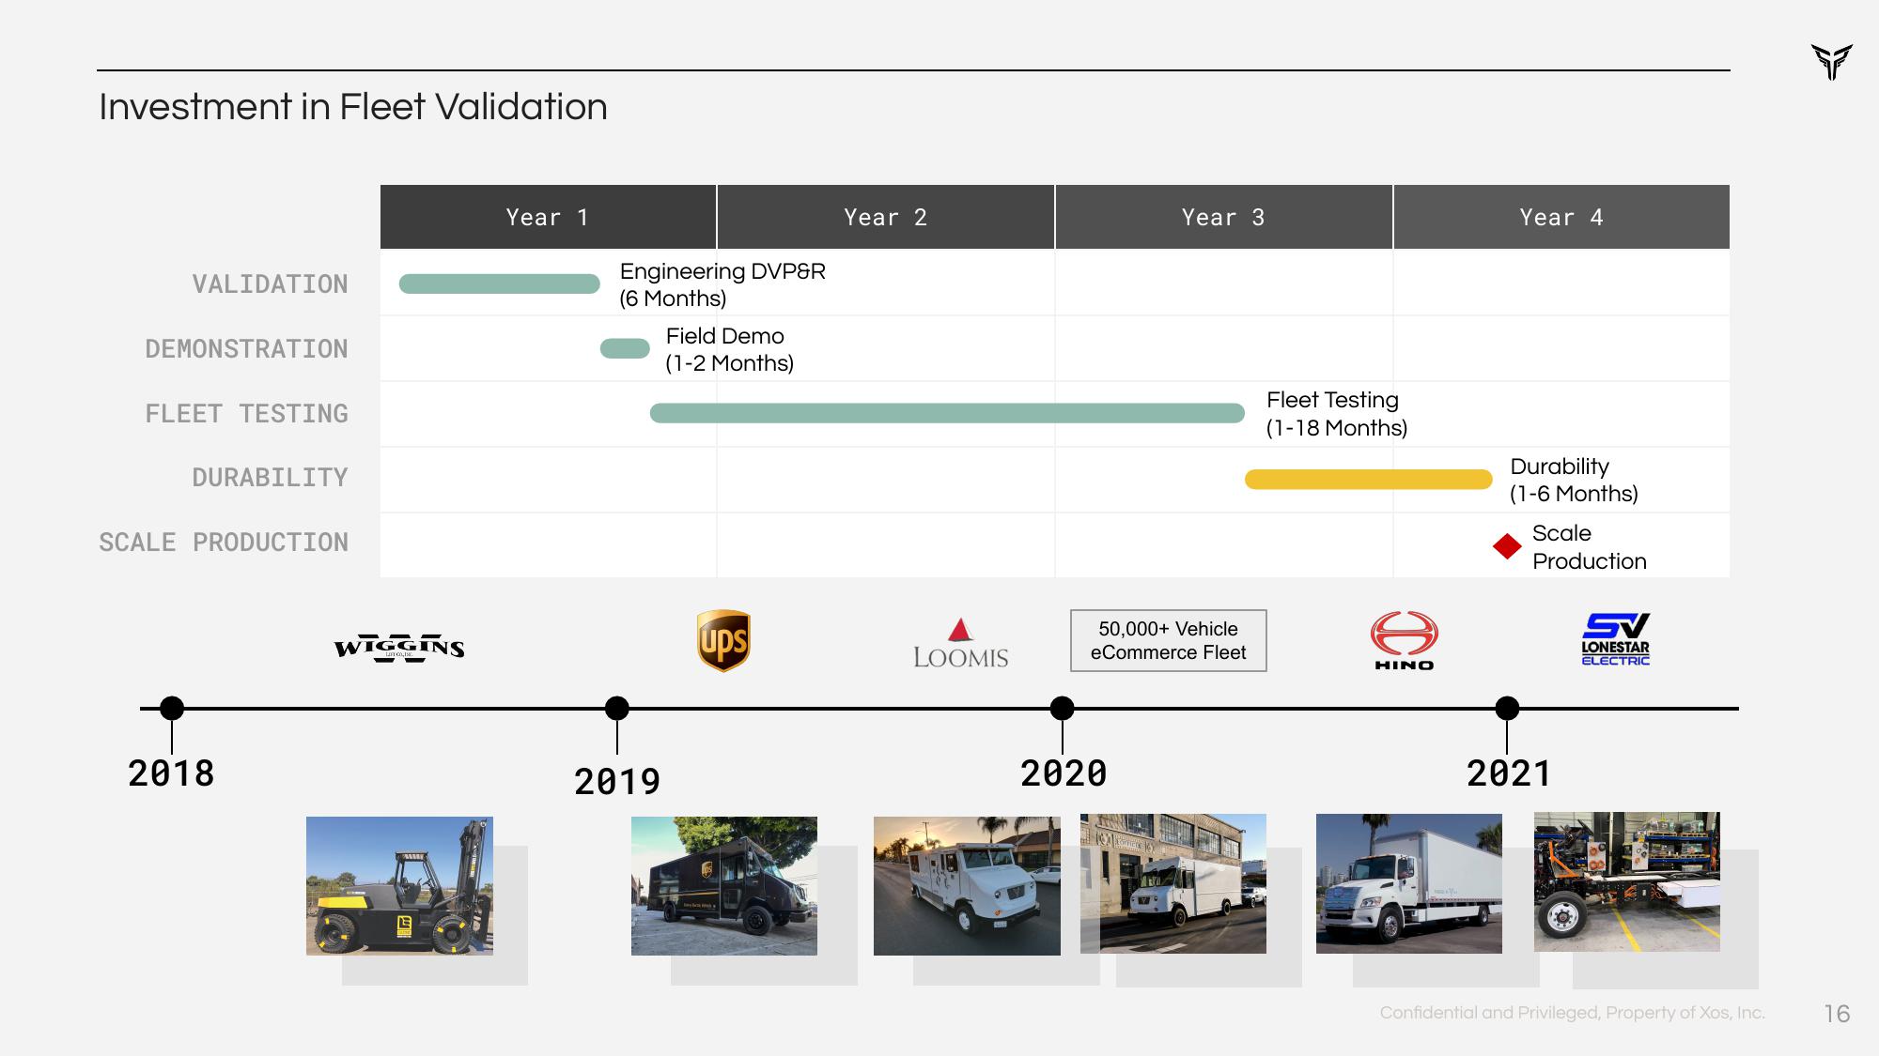Screen dimensions: 1879x1056
Task: Open the yellow forklift photo
Action: point(399,886)
